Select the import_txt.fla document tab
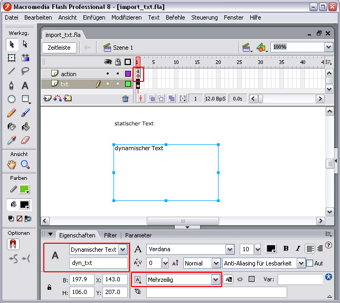The height and width of the screenshot is (303, 340). (x=63, y=35)
